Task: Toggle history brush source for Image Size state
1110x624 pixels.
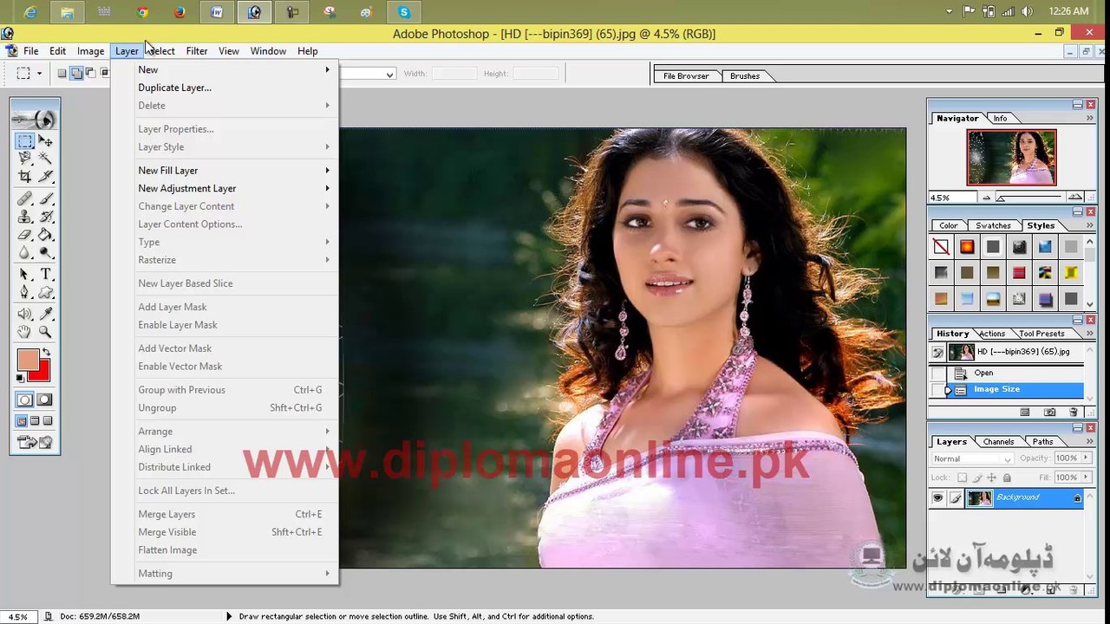Action: [937, 390]
